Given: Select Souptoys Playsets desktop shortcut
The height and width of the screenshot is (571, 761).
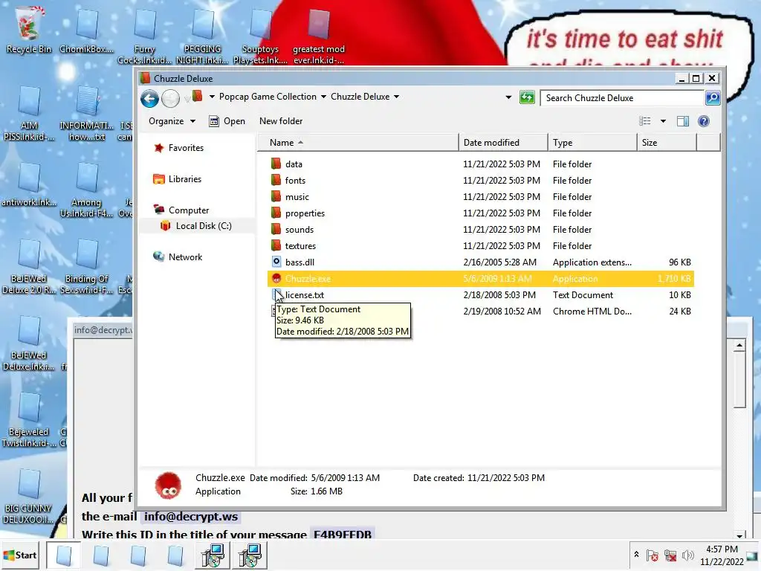Looking at the screenshot, I should pos(260,36).
